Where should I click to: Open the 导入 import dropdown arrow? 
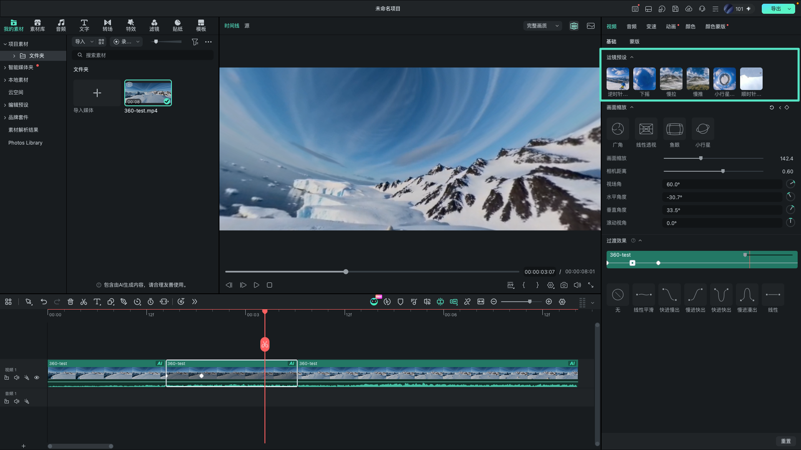pyautogui.click(x=92, y=42)
